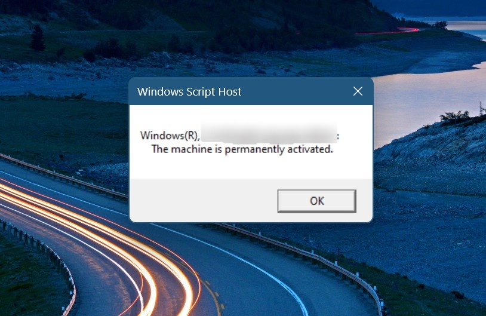Click the "Windows(R)," text in the message

click(170, 136)
